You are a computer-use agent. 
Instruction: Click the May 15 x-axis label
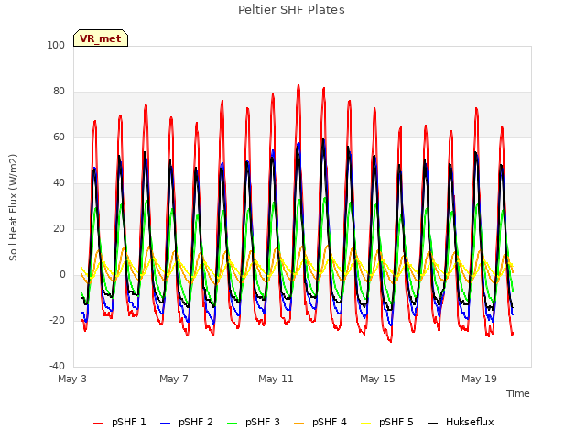click(377, 379)
